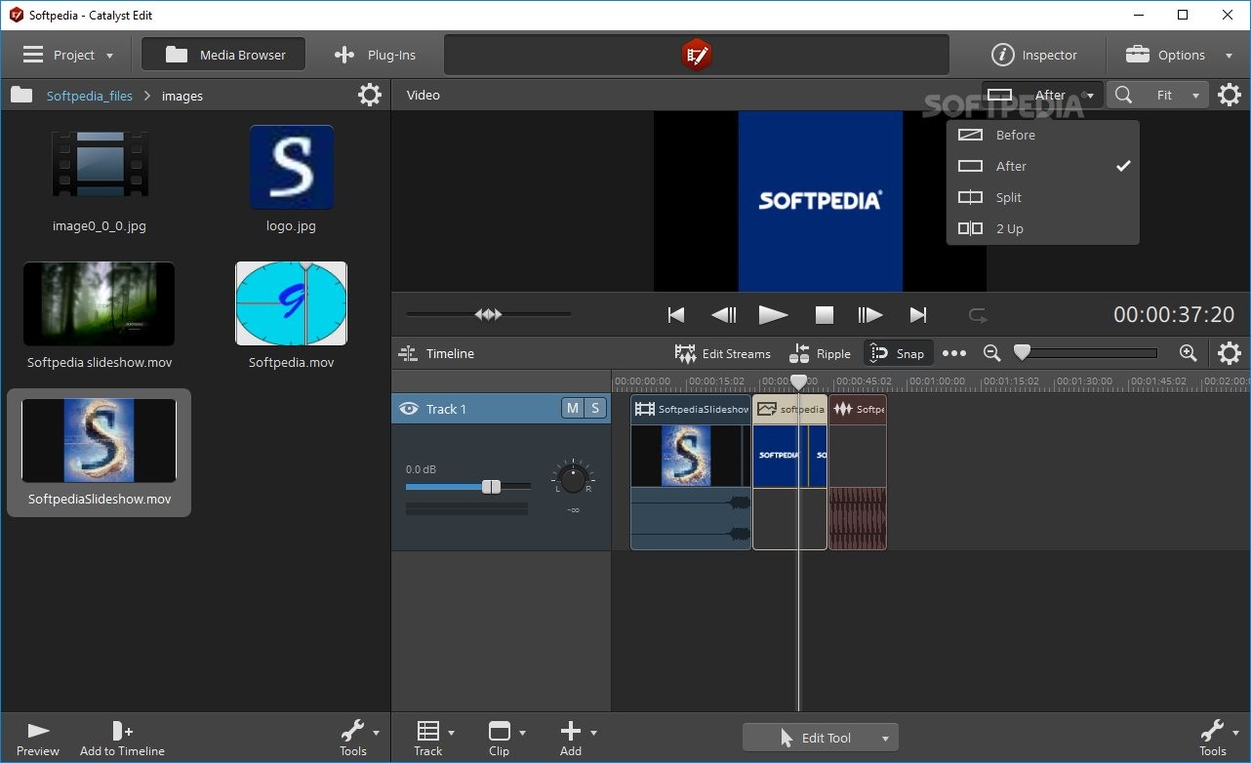The width and height of the screenshot is (1251, 763).
Task: Click the 00:00:37:20 timecode display
Action: [x=1174, y=314]
